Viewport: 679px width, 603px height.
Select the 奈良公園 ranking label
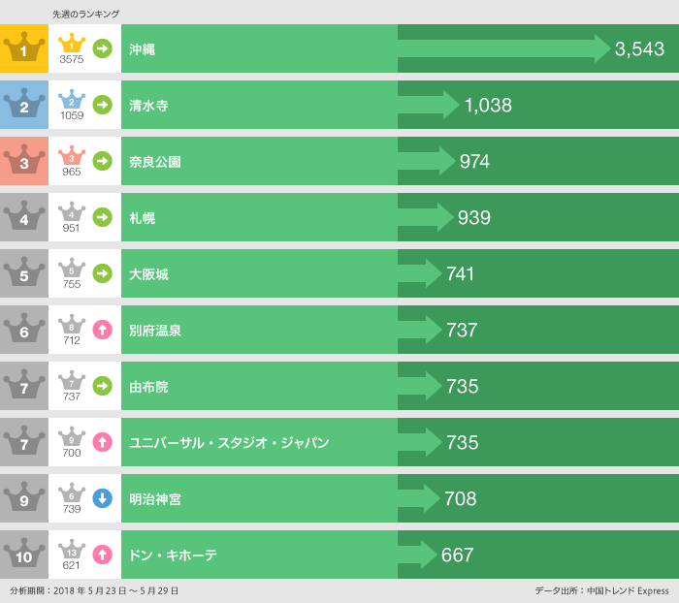tap(155, 162)
